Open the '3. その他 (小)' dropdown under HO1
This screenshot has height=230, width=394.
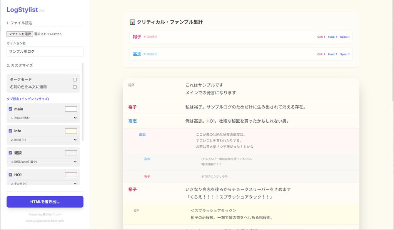[43, 183]
